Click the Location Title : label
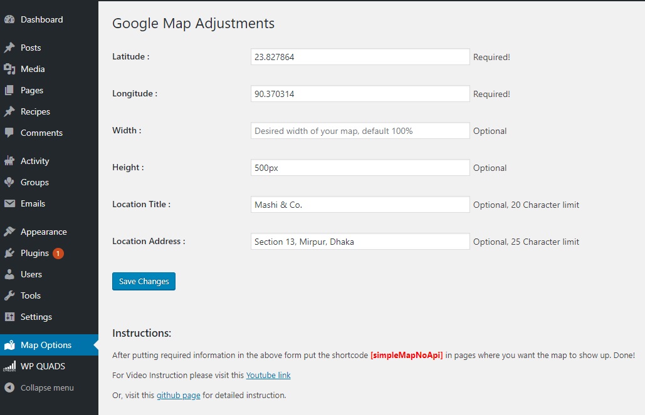The image size is (645, 415). point(141,205)
